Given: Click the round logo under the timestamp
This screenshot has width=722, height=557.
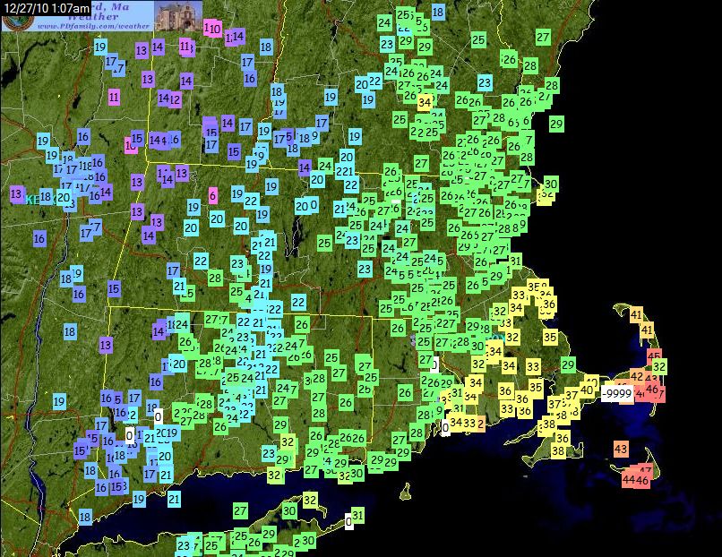Looking at the screenshot, I should pos(13,21).
